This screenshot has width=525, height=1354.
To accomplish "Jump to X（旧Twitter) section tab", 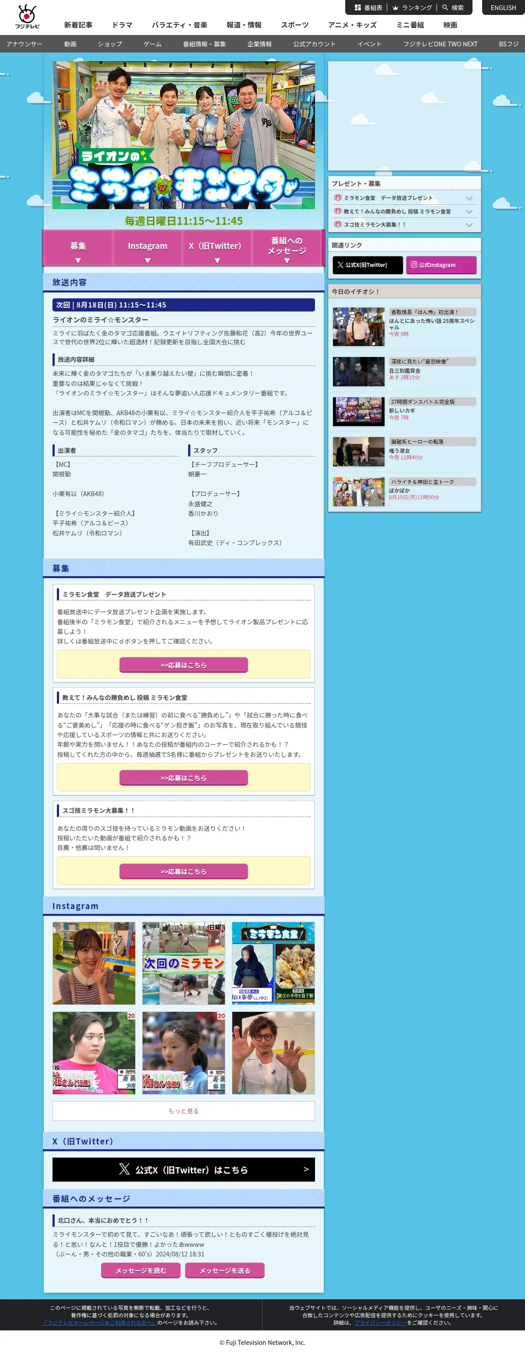I will pos(217,248).
